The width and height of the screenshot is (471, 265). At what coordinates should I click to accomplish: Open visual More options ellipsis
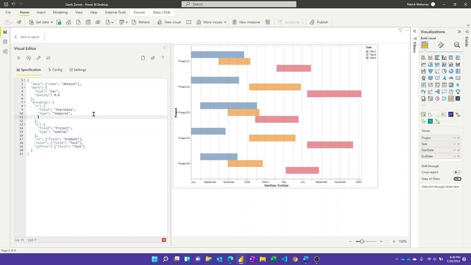[407, 31]
